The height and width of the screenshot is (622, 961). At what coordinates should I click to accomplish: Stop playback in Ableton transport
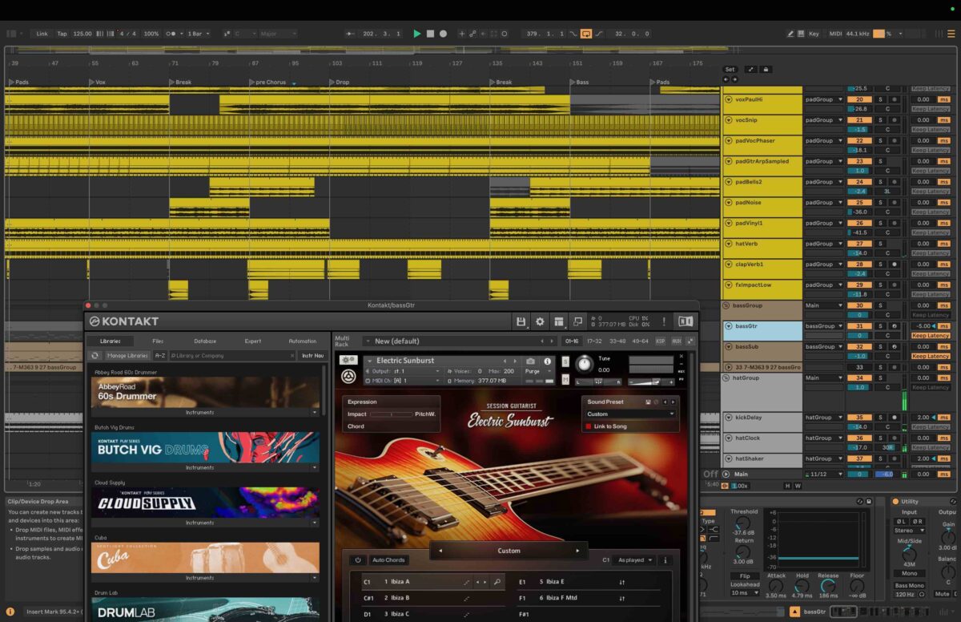pos(430,34)
